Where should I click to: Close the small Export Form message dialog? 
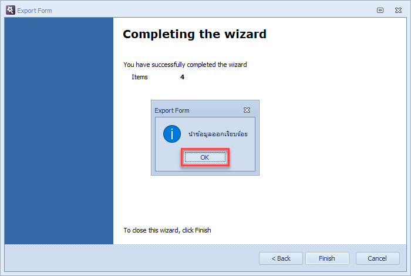point(247,110)
